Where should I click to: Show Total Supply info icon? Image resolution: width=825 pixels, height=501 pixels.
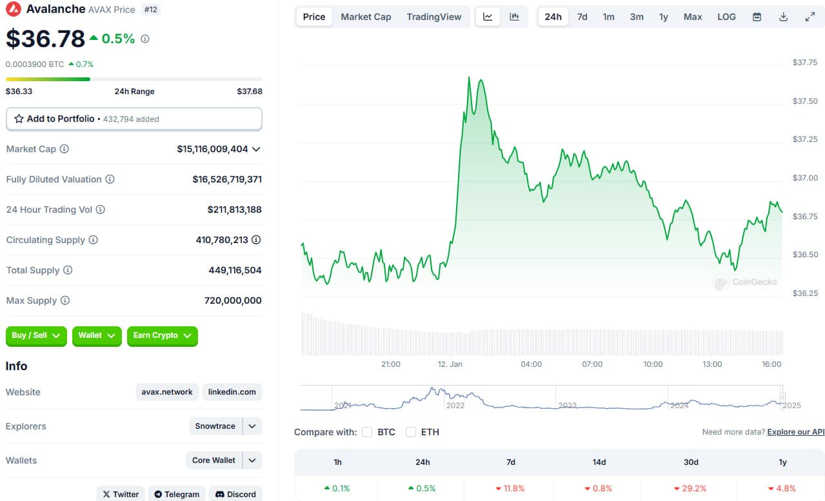click(x=68, y=270)
